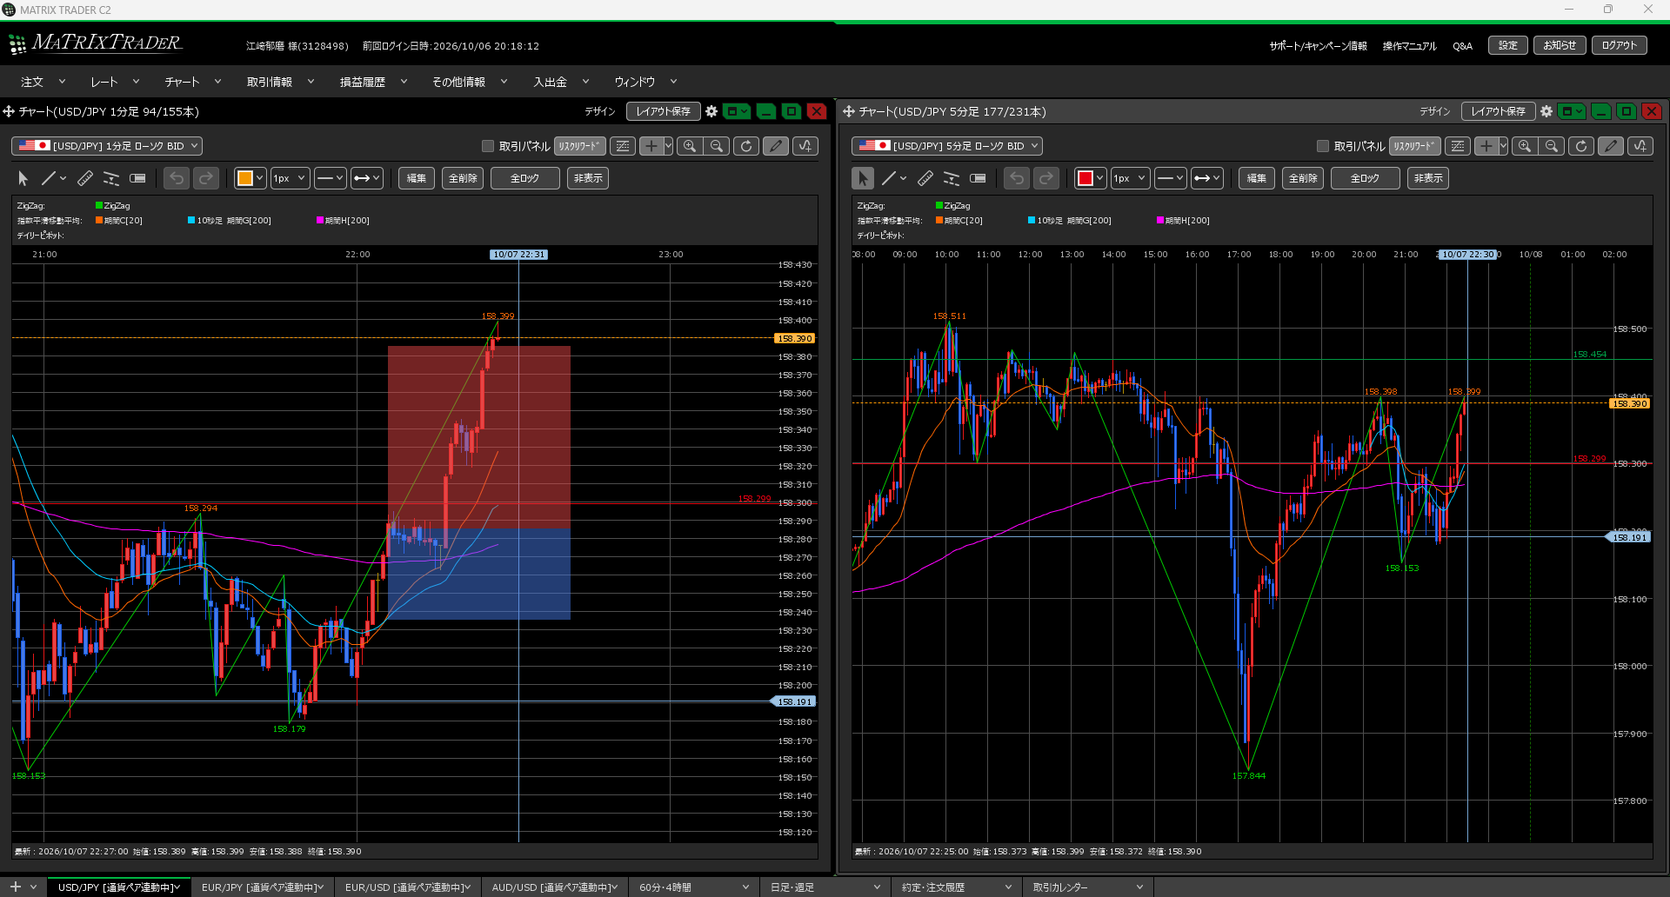Open chart settings list icon in 5分足 chart
Image resolution: width=1670 pixels, height=897 pixels.
click(x=1458, y=146)
